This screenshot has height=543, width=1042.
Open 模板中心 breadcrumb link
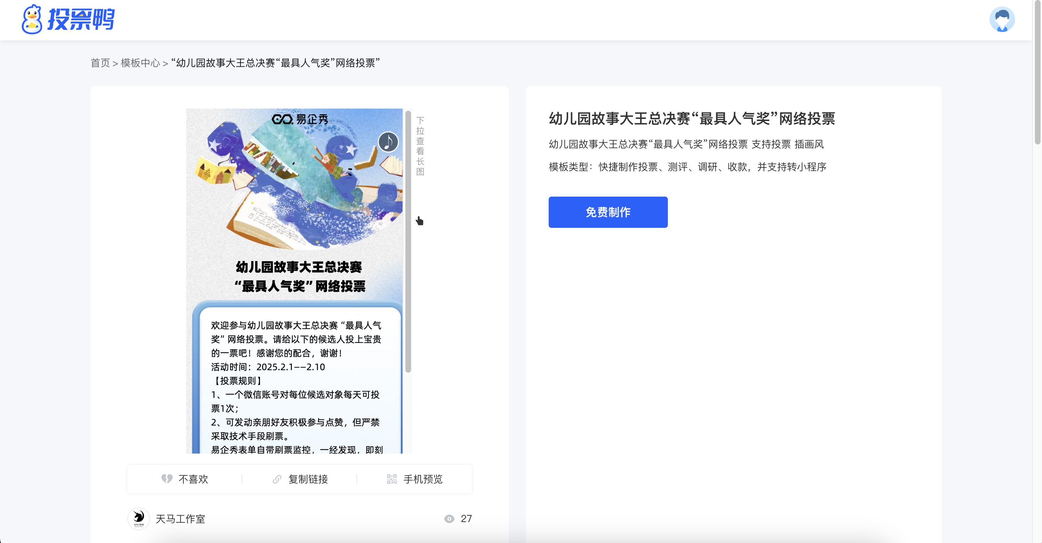click(x=140, y=63)
